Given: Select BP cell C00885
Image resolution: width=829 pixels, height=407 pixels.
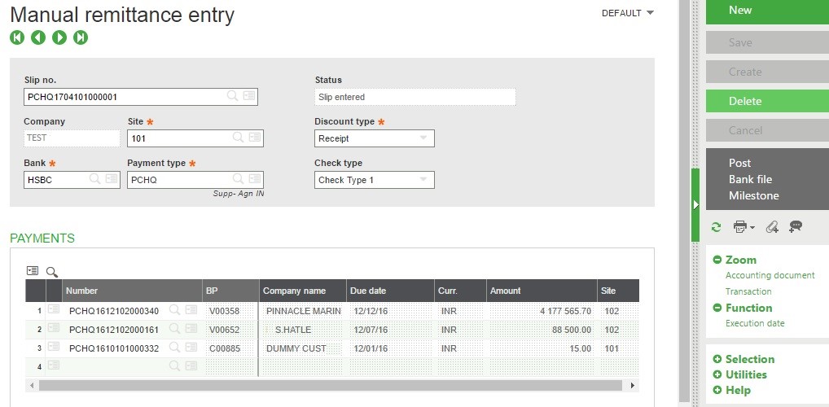Looking at the screenshot, I should [x=230, y=348].
